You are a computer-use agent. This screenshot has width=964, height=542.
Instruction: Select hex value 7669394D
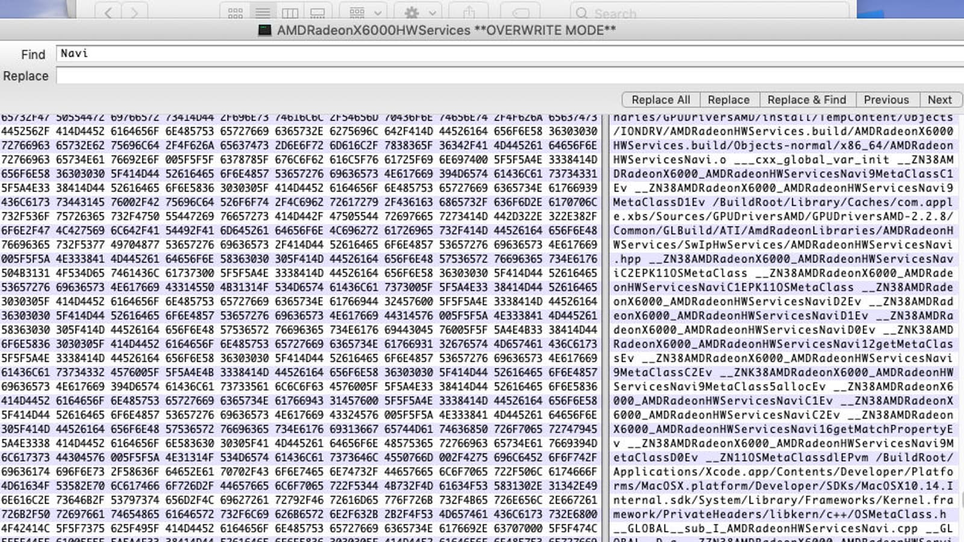coord(573,443)
